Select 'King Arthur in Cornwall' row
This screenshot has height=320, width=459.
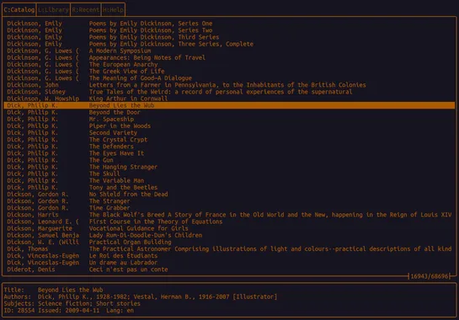(229, 99)
